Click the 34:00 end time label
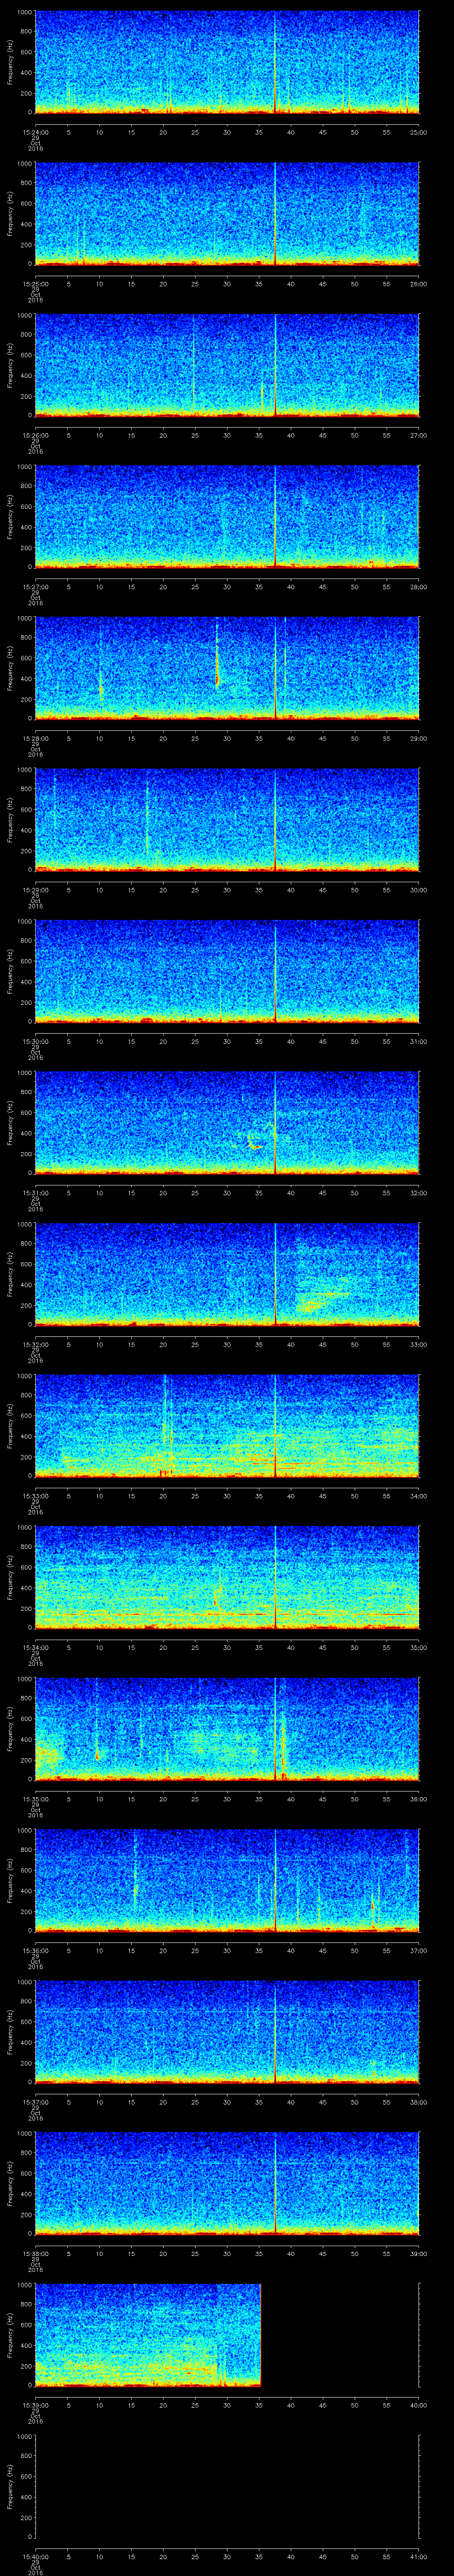 click(x=418, y=1495)
